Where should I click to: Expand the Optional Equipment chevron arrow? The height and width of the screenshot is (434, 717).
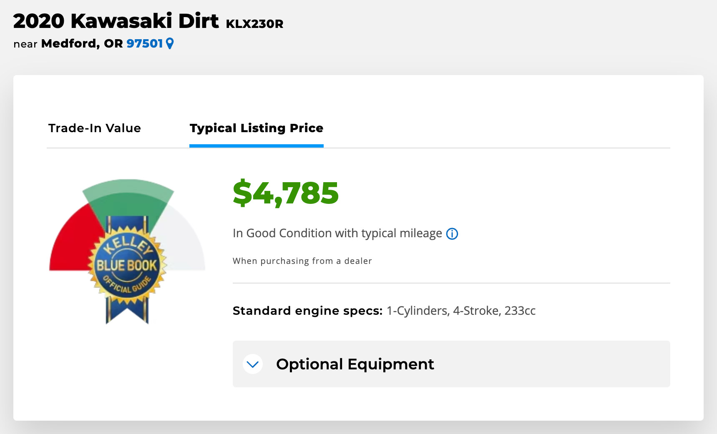[x=253, y=364]
